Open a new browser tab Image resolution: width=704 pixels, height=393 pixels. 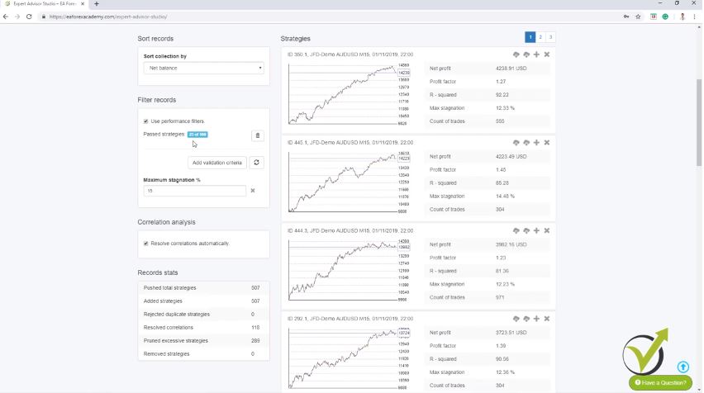pyautogui.click(x=97, y=4)
